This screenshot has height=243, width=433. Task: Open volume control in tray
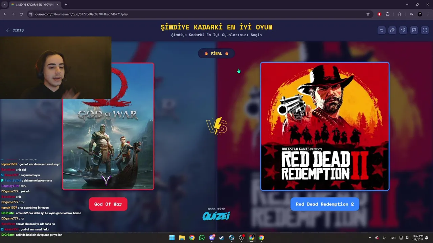point(407,238)
